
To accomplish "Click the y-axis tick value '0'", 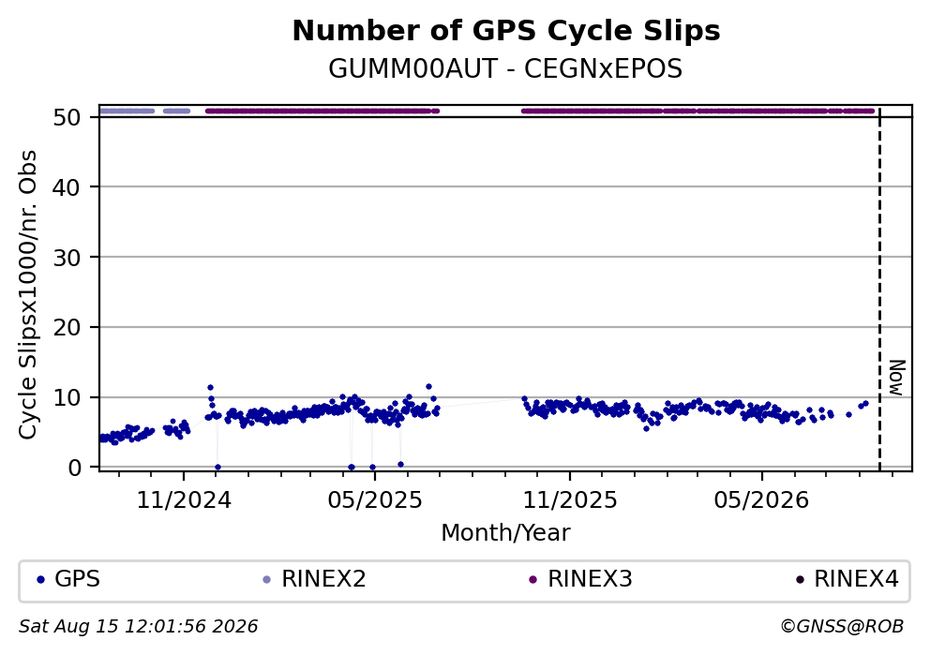I will click(x=75, y=467).
